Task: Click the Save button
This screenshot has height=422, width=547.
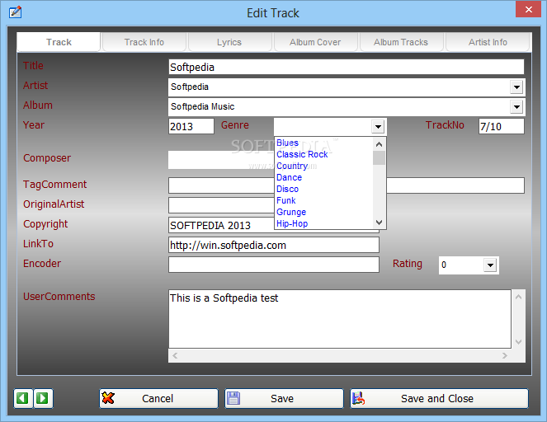Action: [284, 398]
